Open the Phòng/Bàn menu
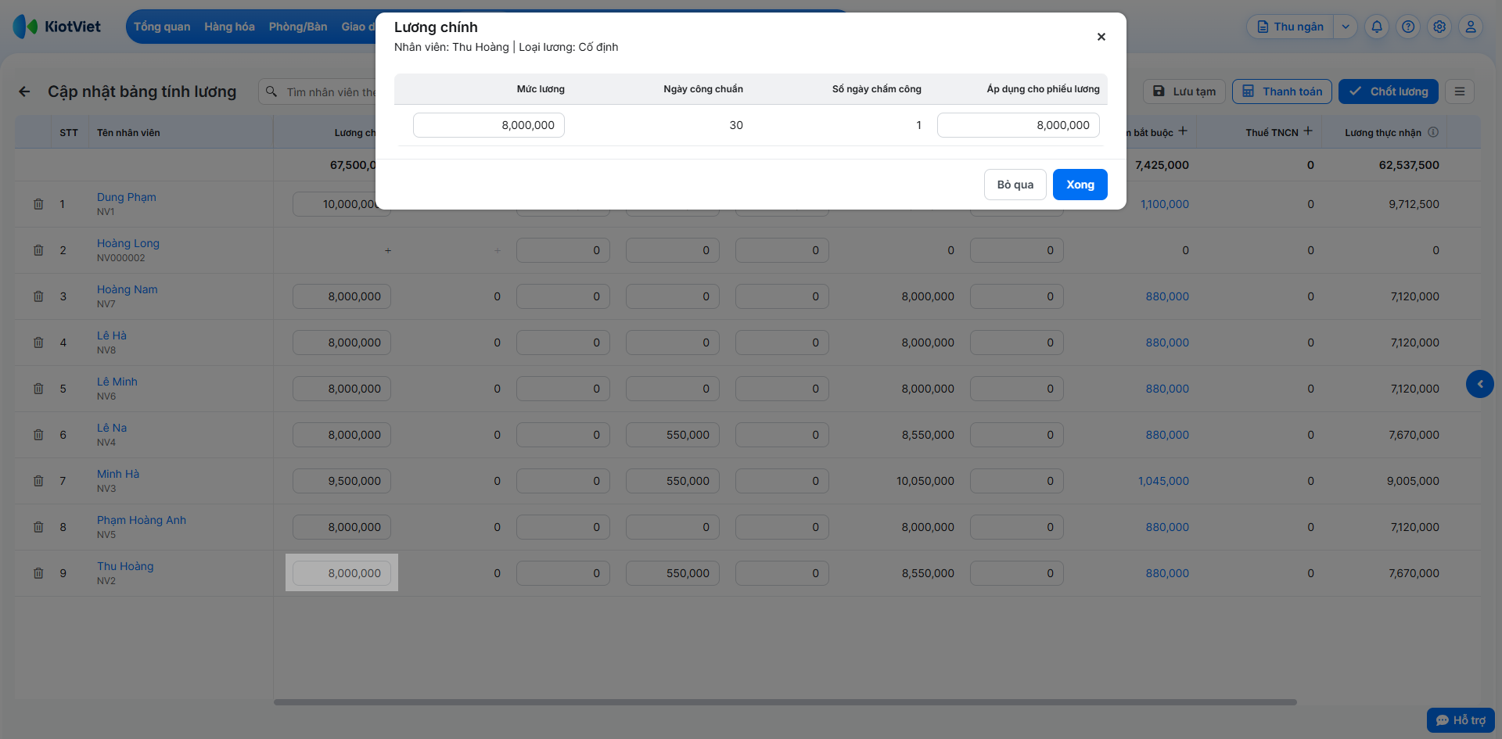 [x=298, y=27]
